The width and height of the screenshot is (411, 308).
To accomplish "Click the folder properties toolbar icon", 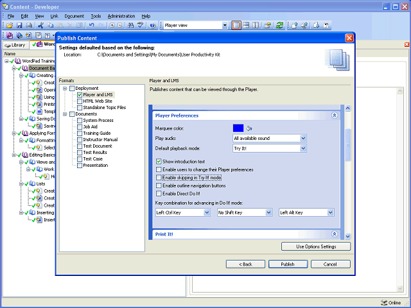I will pyautogui.click(x=268, y=26).
